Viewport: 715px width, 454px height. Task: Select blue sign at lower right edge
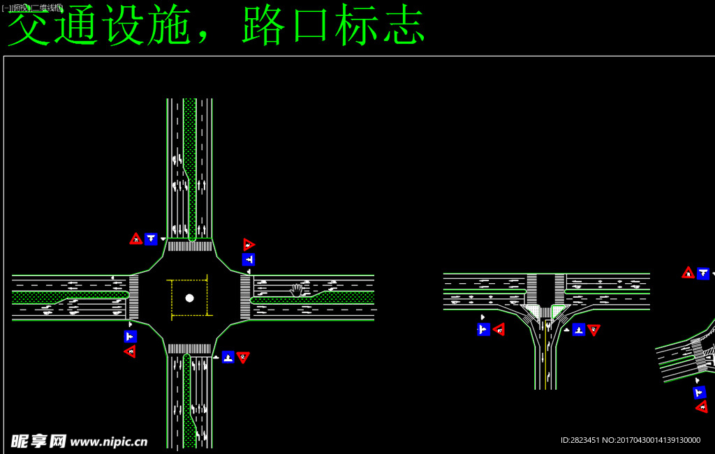[x=700, y=393]
